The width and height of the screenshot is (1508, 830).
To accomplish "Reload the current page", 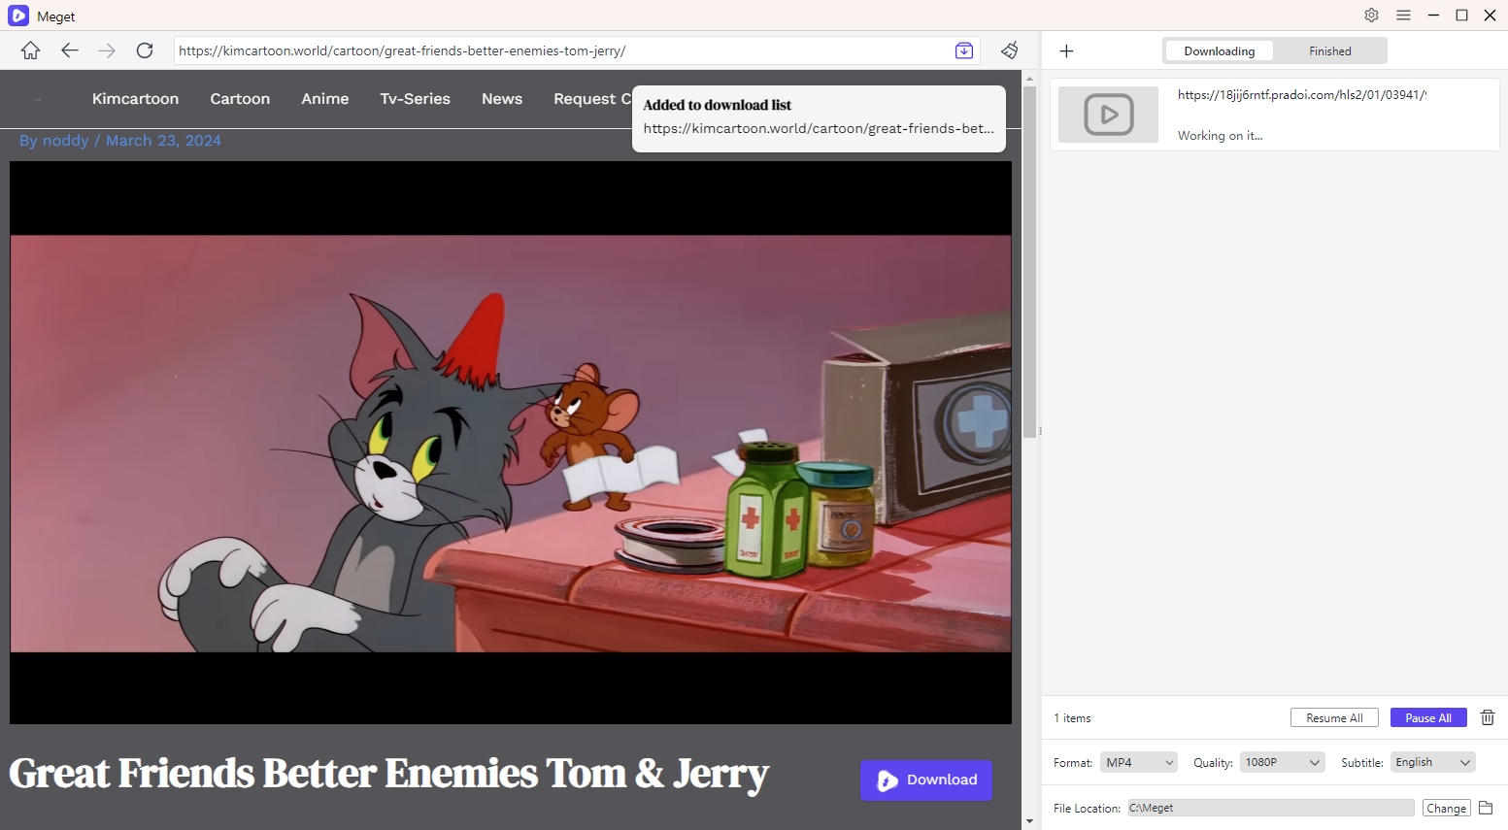I will click(x=145, y=50).
